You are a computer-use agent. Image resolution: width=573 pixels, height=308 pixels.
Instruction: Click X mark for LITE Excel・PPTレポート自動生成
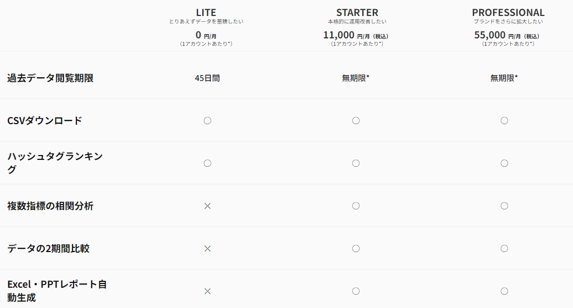click(208, 291)
